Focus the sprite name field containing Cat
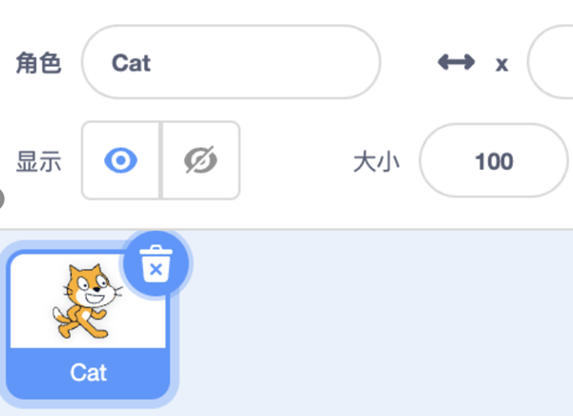The width and height of the screenshot is (573, 416). point(230,63)
